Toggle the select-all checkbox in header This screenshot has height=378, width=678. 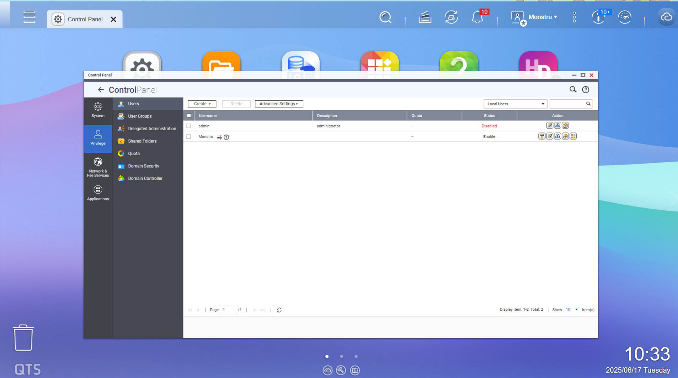[x=189, y=116]
